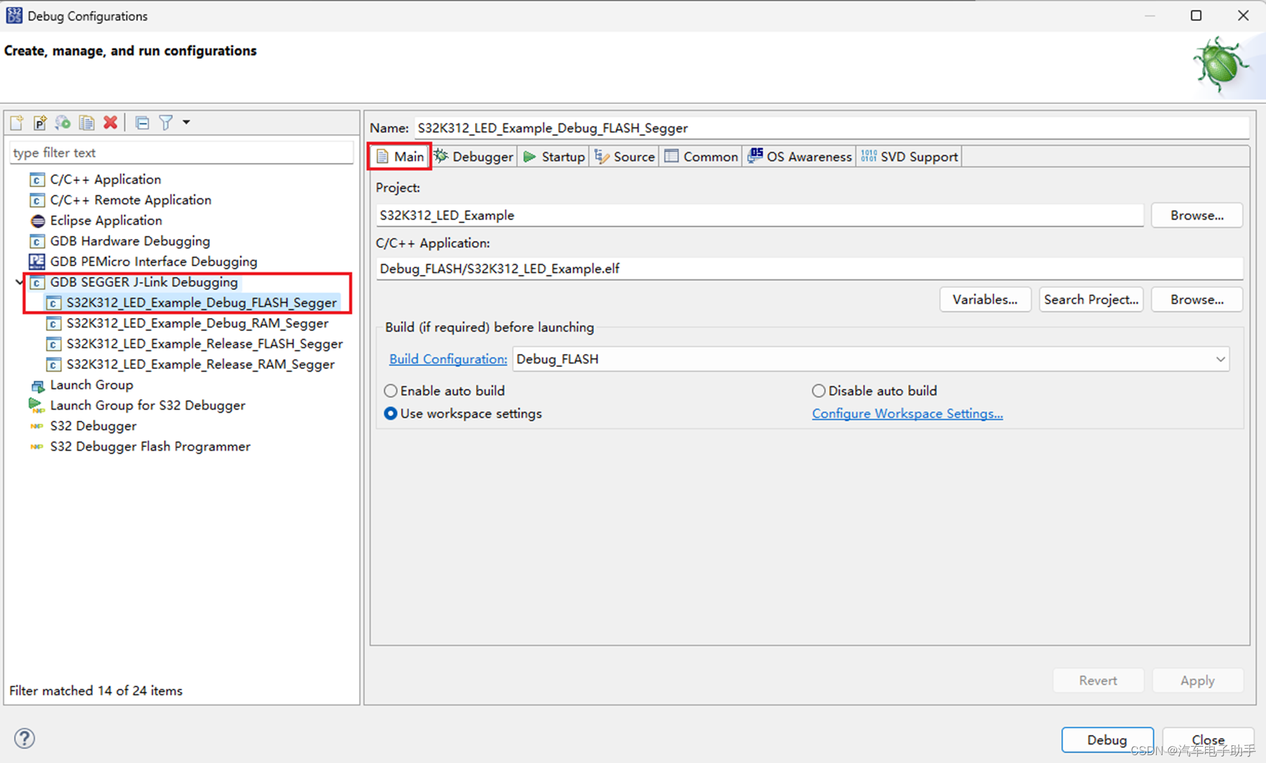Image resolution: width=1266 pixels, height=763 pixels.
Task: Collapse GDB SEGGER J-Link Debugging node
Action: [19, 282]
